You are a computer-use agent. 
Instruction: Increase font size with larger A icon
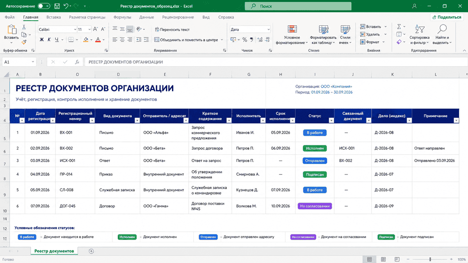tap(95, 29)
